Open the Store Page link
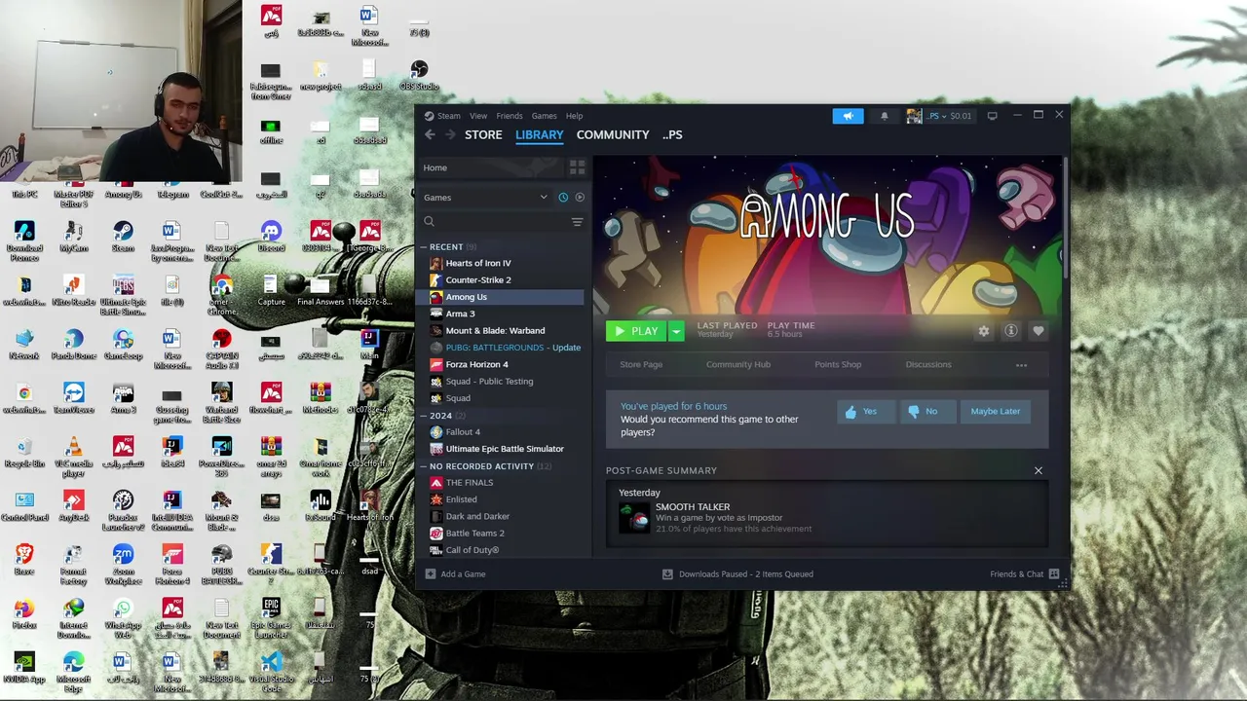1247x701 pixels. [641, 365]
